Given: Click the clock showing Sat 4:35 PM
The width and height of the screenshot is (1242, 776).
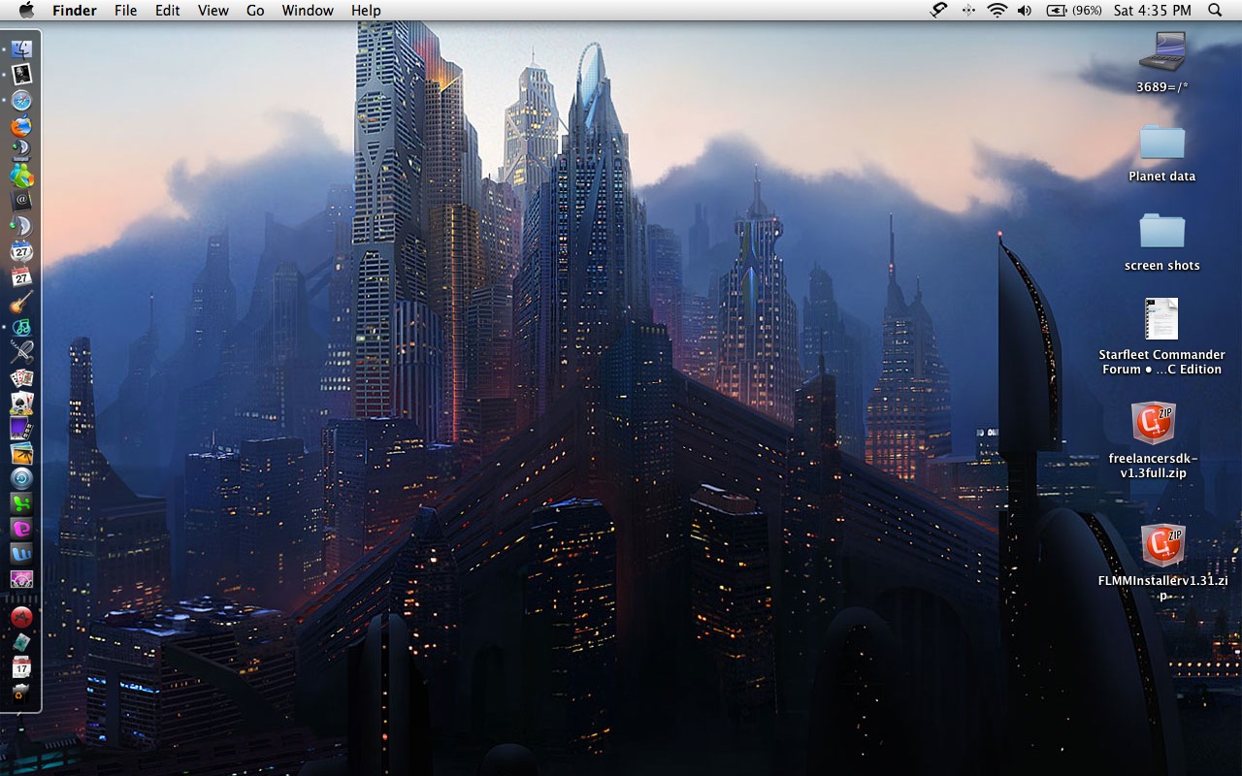Looking at the screenshot, I should pyautogui.click(x=1152, y=11).
